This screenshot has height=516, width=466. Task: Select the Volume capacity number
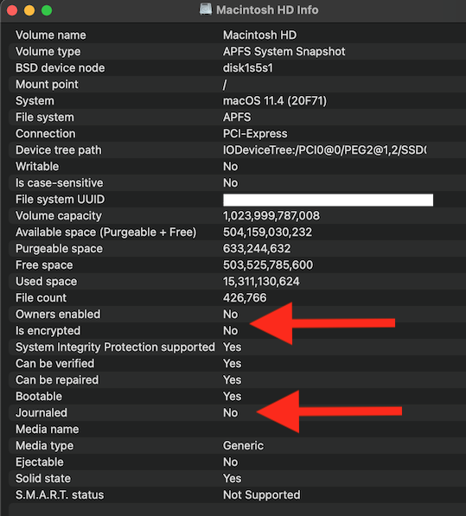(x=271, y=216)
